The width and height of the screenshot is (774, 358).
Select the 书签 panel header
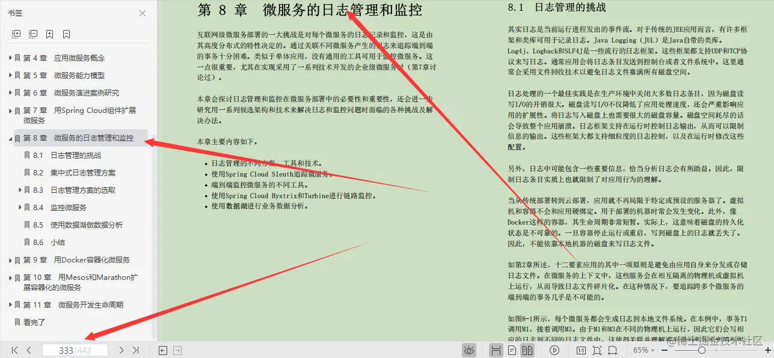tap(14, 13)
